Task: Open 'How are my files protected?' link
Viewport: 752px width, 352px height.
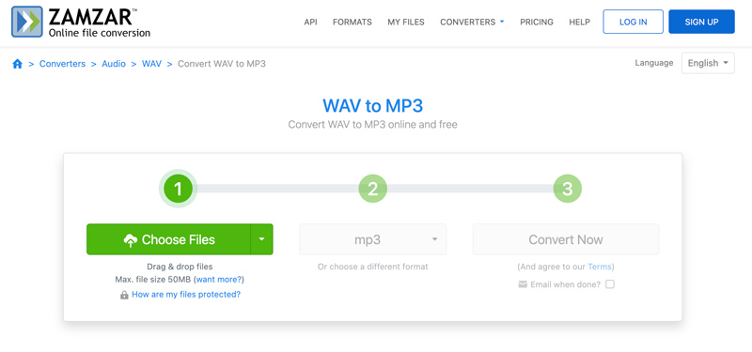Action: pos(186,295)
